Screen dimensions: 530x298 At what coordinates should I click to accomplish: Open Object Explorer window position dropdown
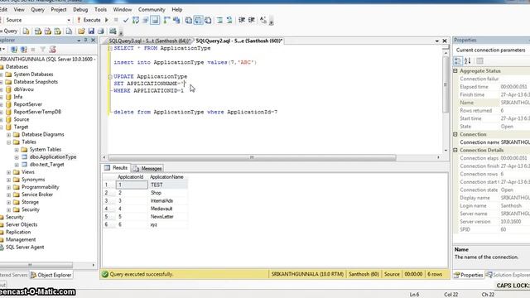79,41
